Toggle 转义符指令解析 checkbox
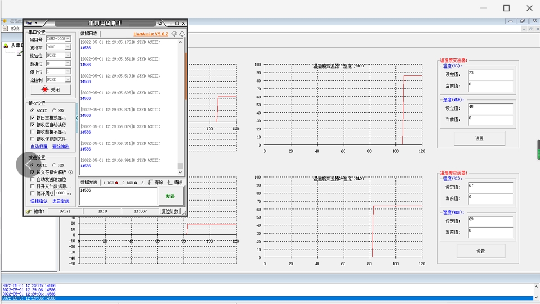 [33, 173]
